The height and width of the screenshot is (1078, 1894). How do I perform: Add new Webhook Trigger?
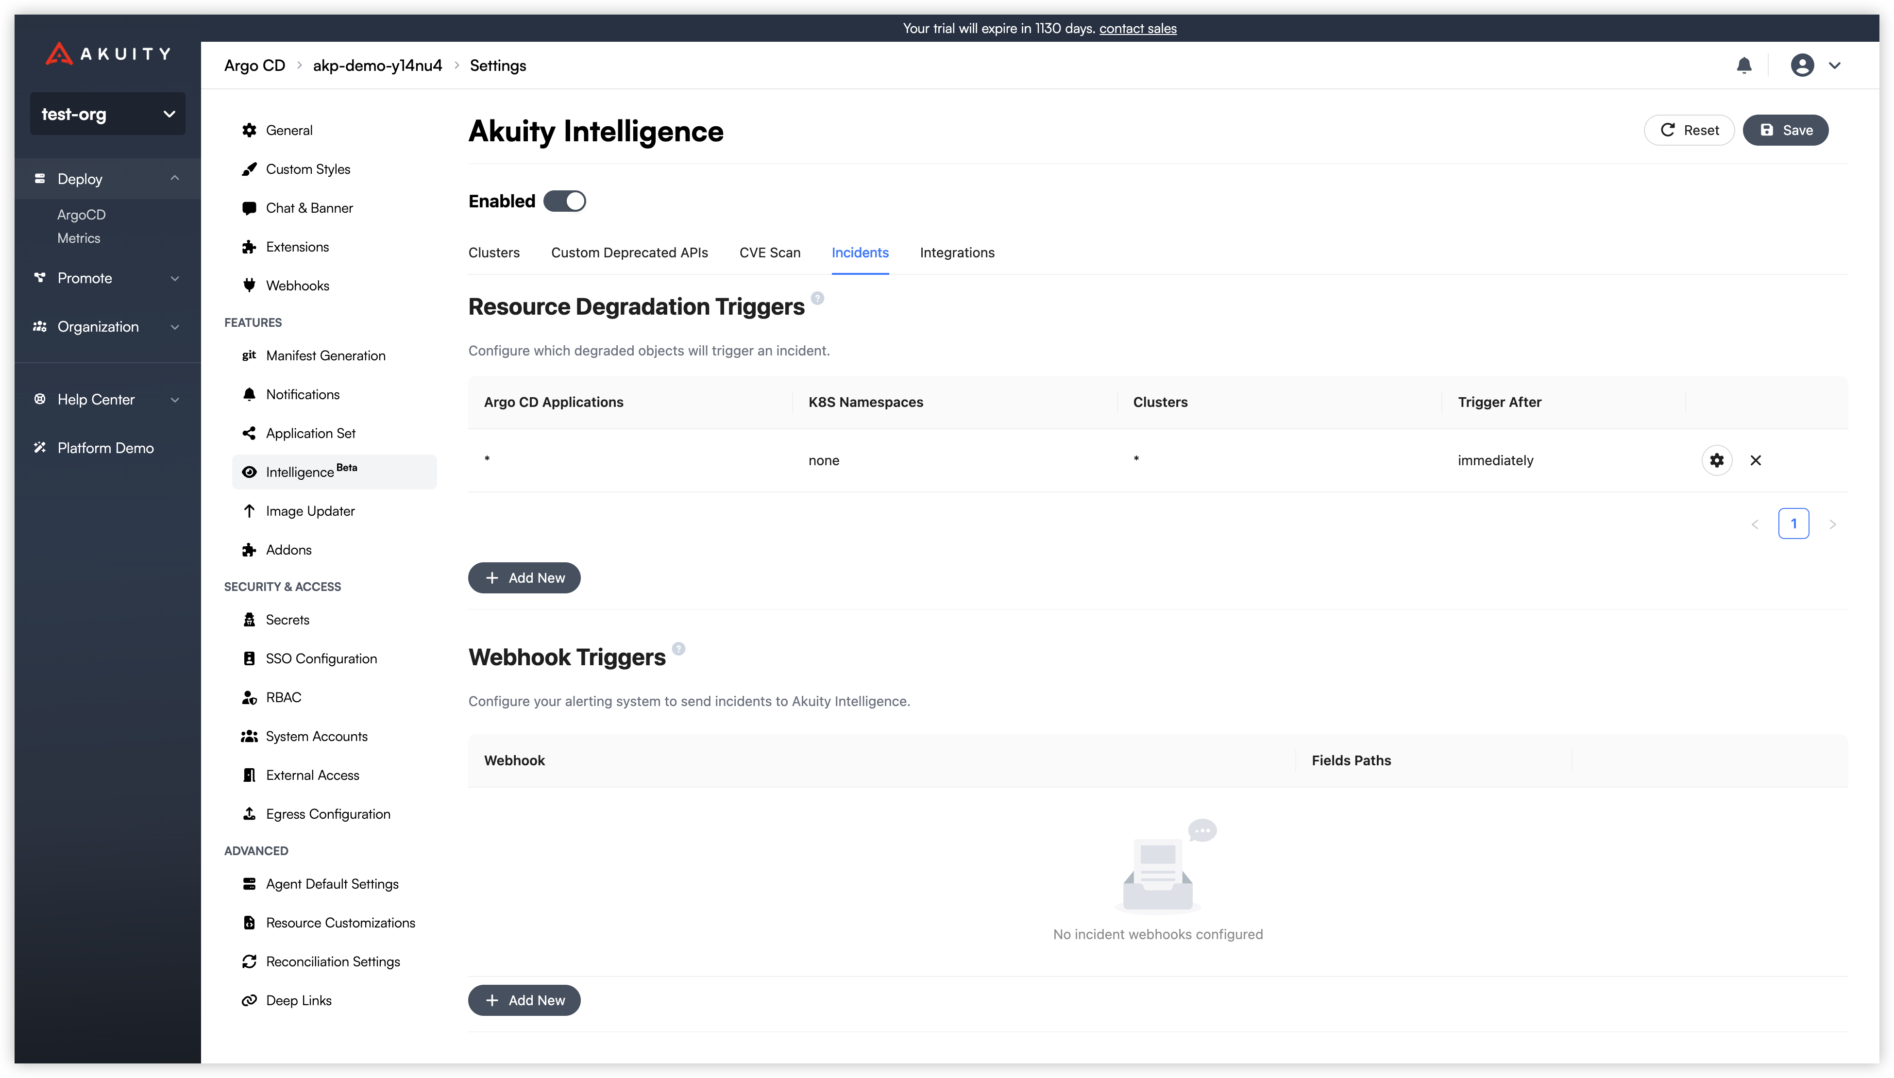click(x=524, y=1000)
